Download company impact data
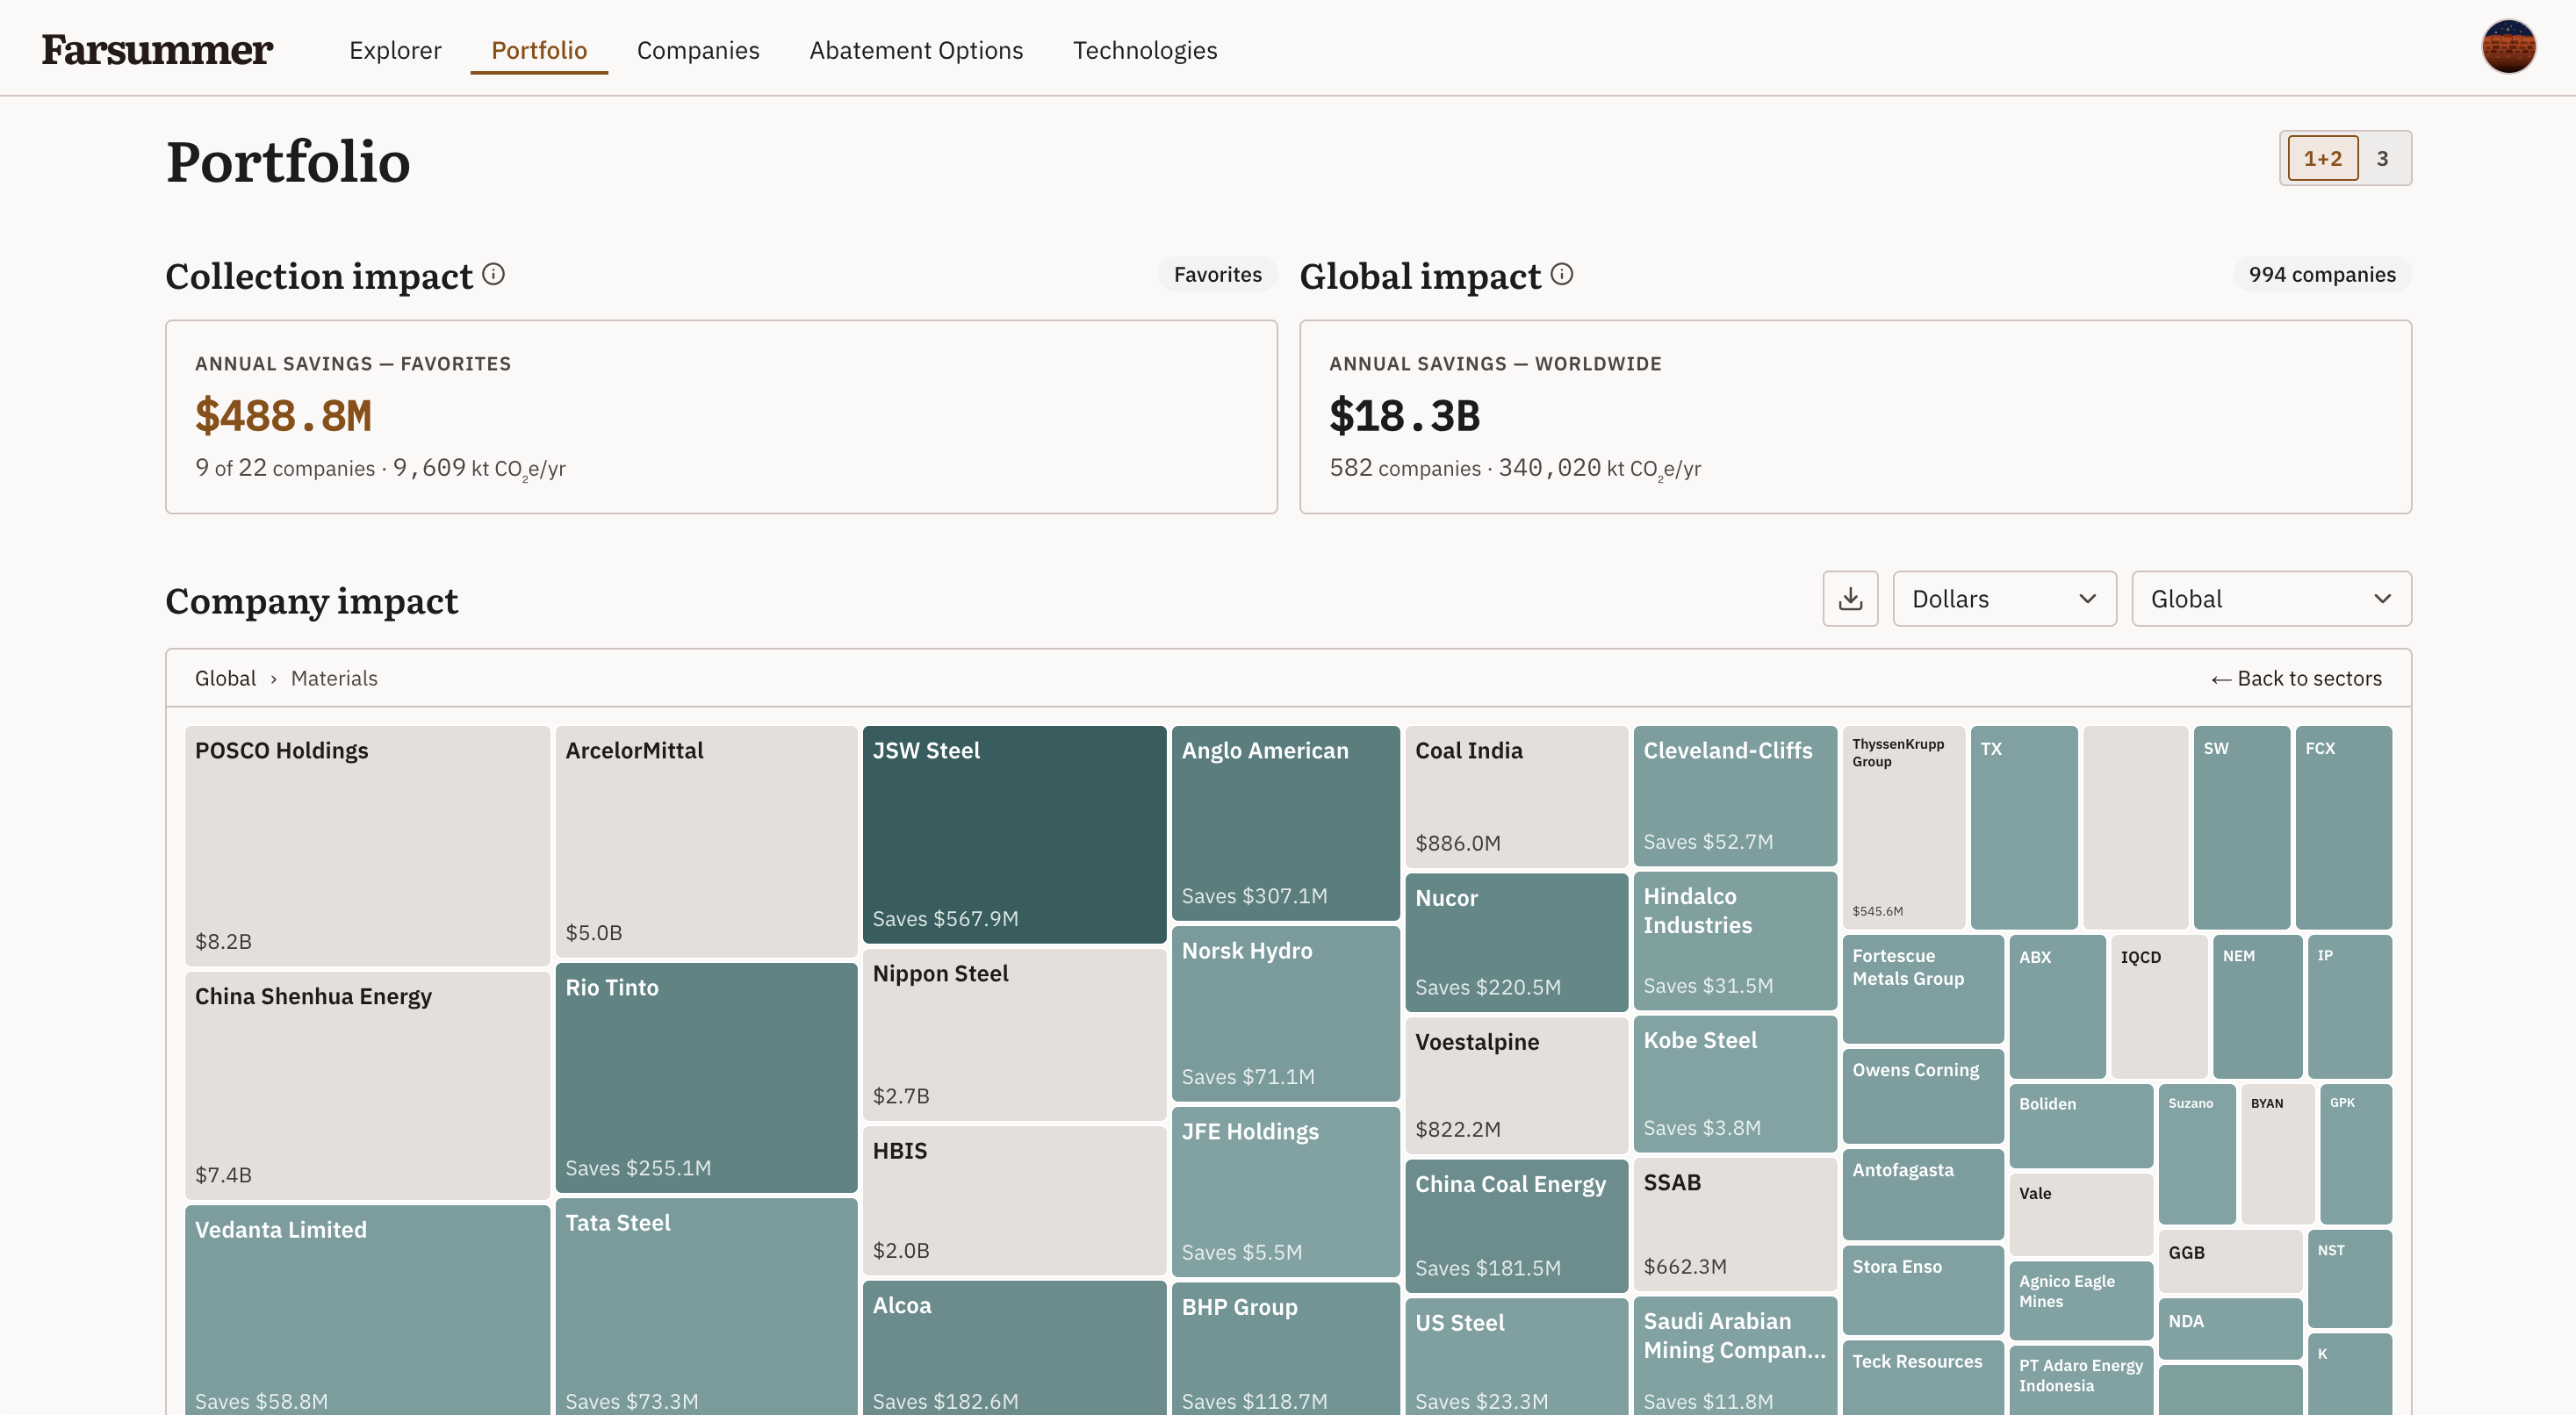Screen dimensions: 2576x1415 tap(1850, 598)
